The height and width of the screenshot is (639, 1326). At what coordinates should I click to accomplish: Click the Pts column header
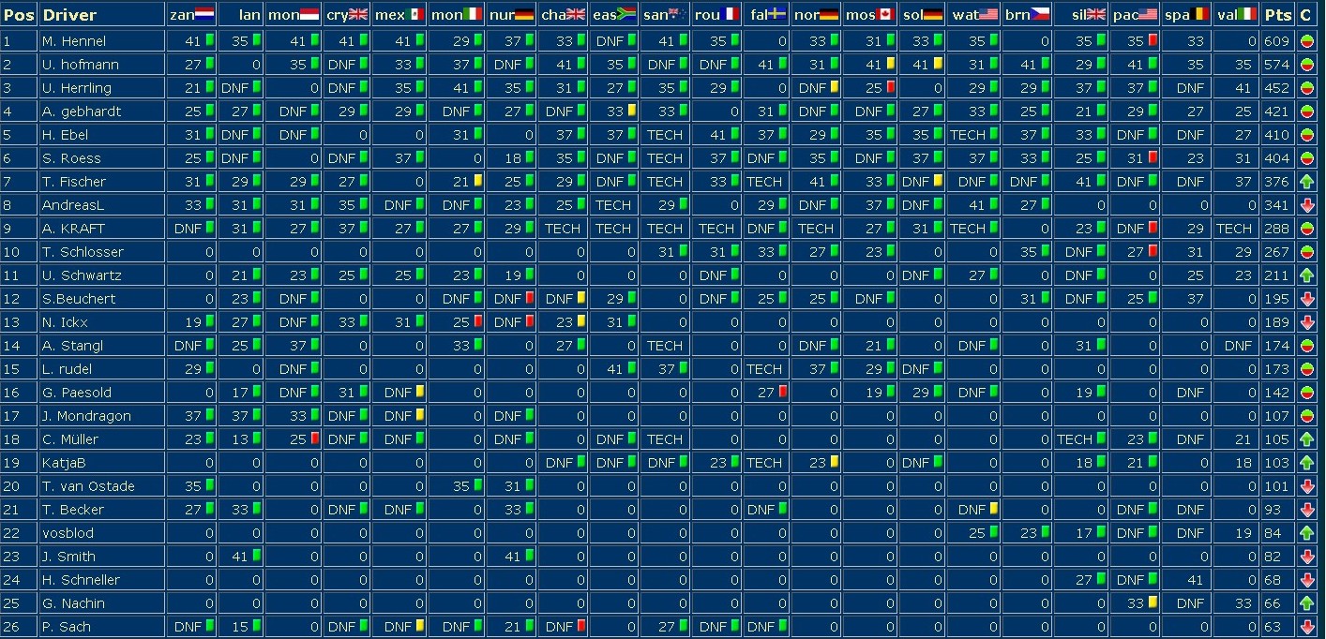[x=1277, y=15]
